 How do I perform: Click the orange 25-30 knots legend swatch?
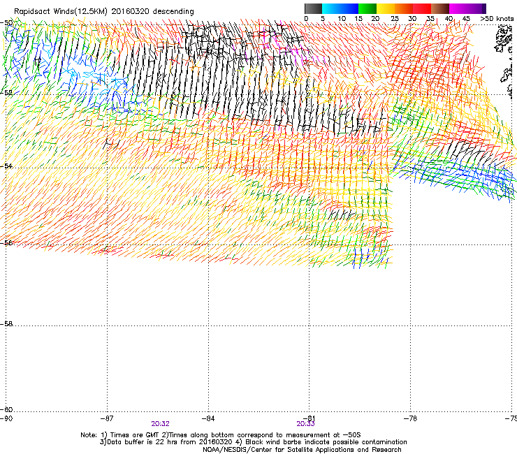[404, 8]
